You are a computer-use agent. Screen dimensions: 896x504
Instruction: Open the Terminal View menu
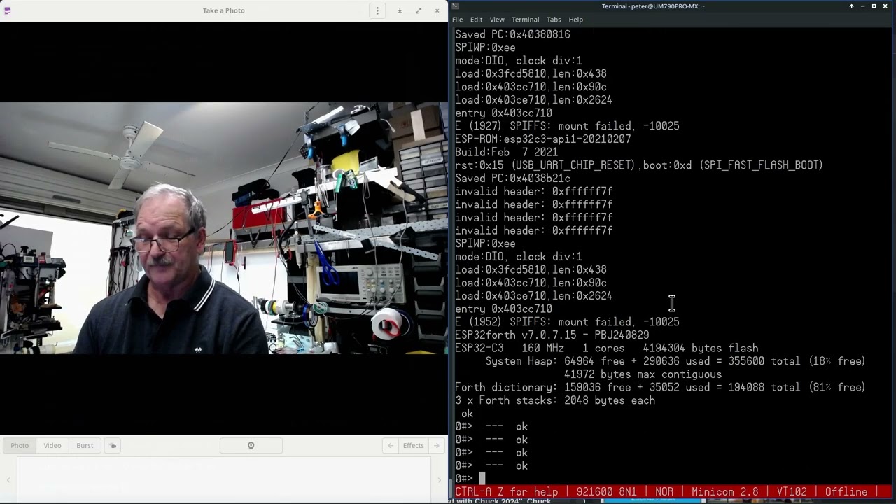[497, 20]
